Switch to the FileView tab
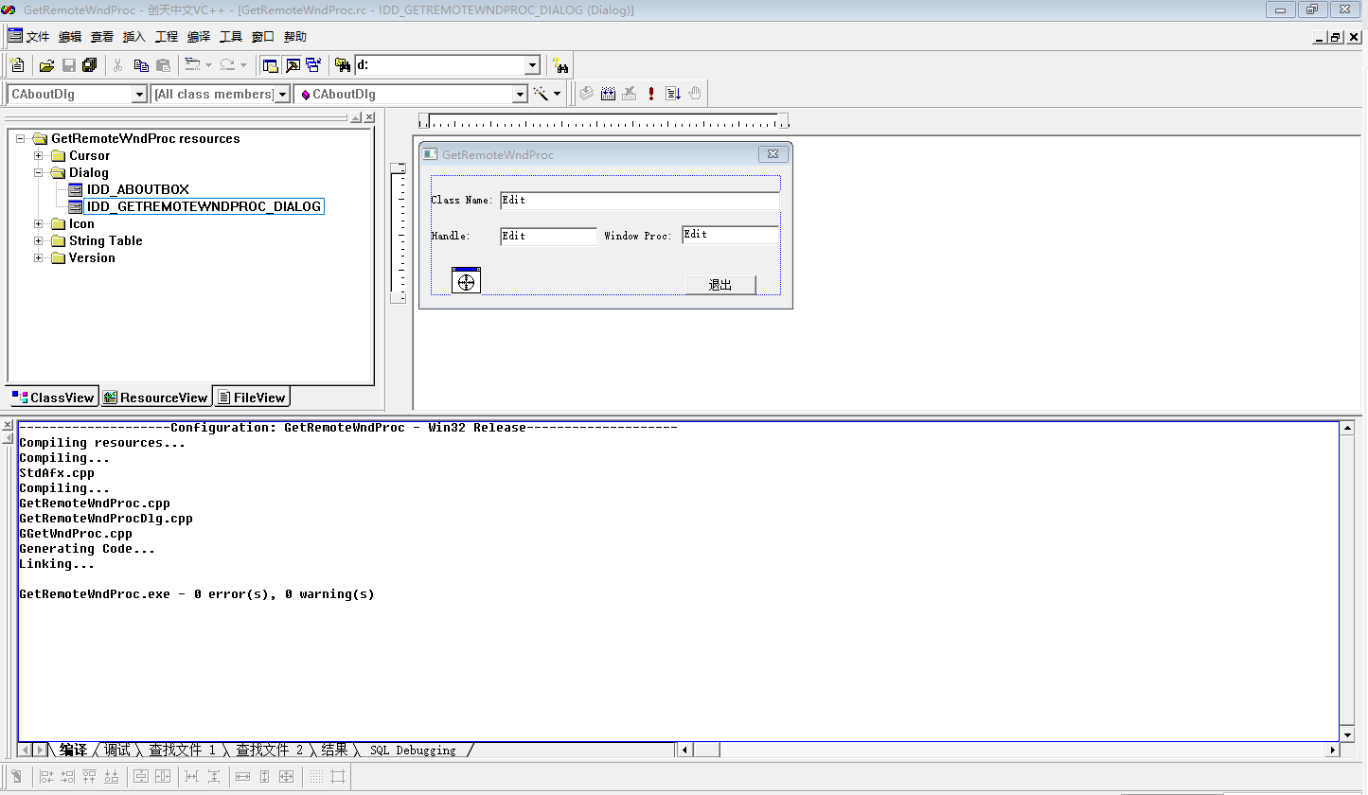The height and width of the screenshot is (795, 1368). click(251, 397)
